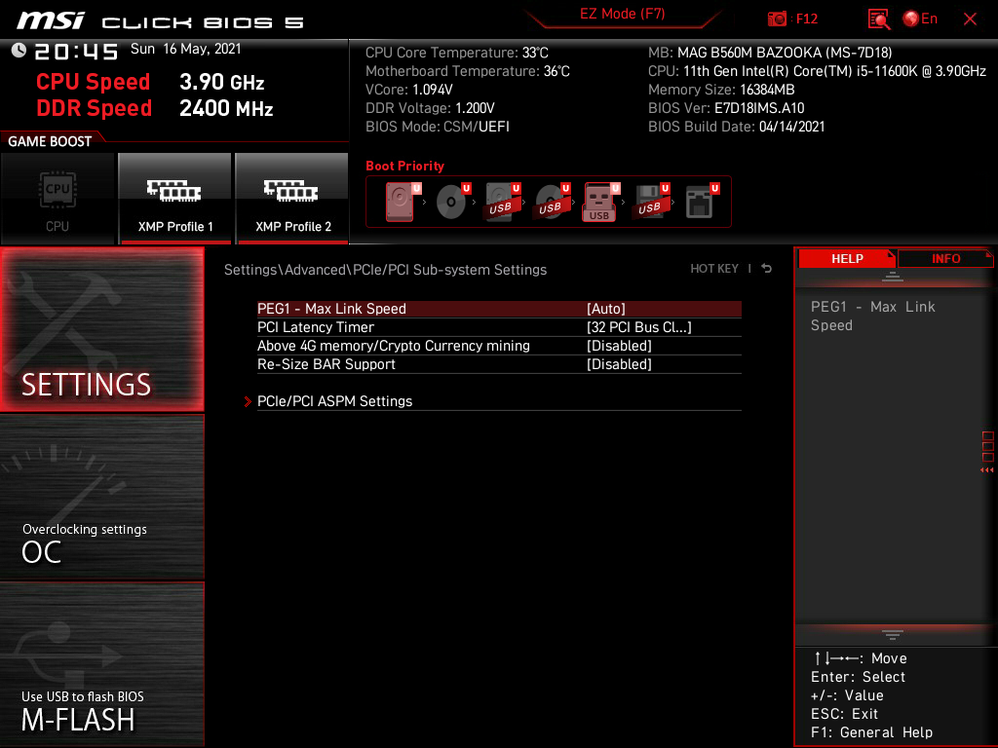Select the optical disc boot device icon

(452, 202)
